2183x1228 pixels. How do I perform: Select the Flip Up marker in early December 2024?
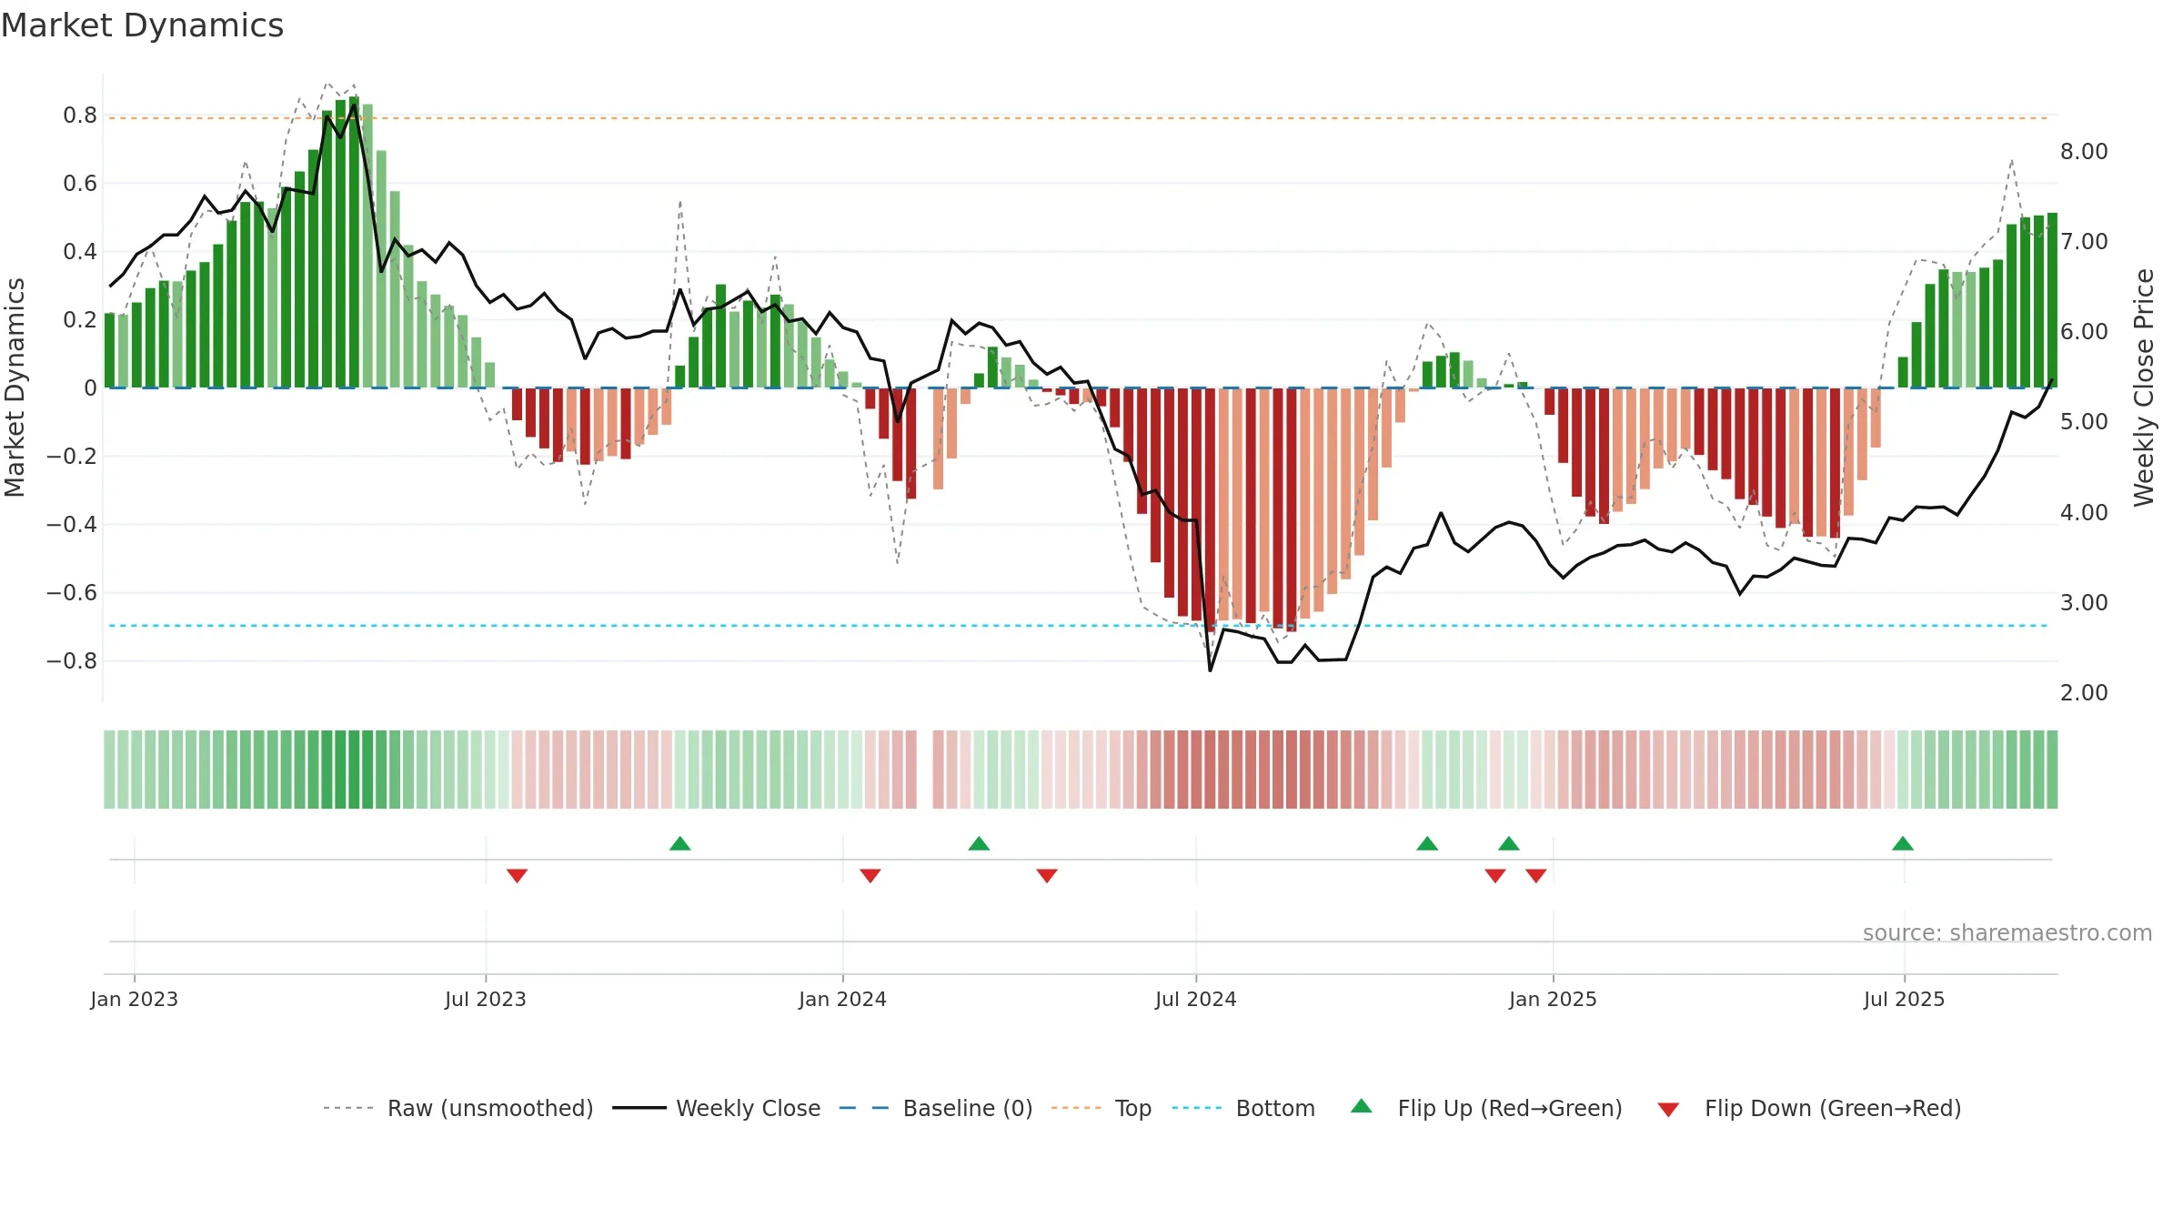pos(1509,843)
